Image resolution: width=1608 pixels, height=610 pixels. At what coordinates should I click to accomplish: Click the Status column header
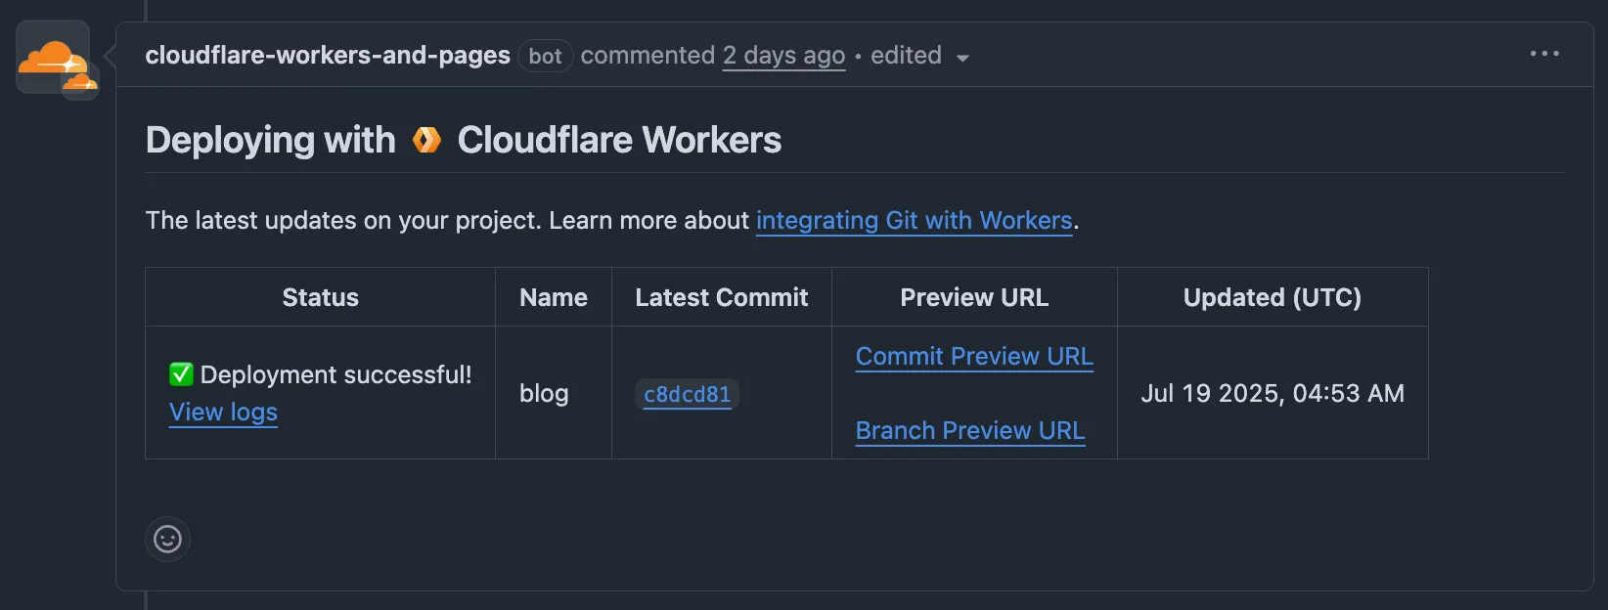click(x=320, y=297)
